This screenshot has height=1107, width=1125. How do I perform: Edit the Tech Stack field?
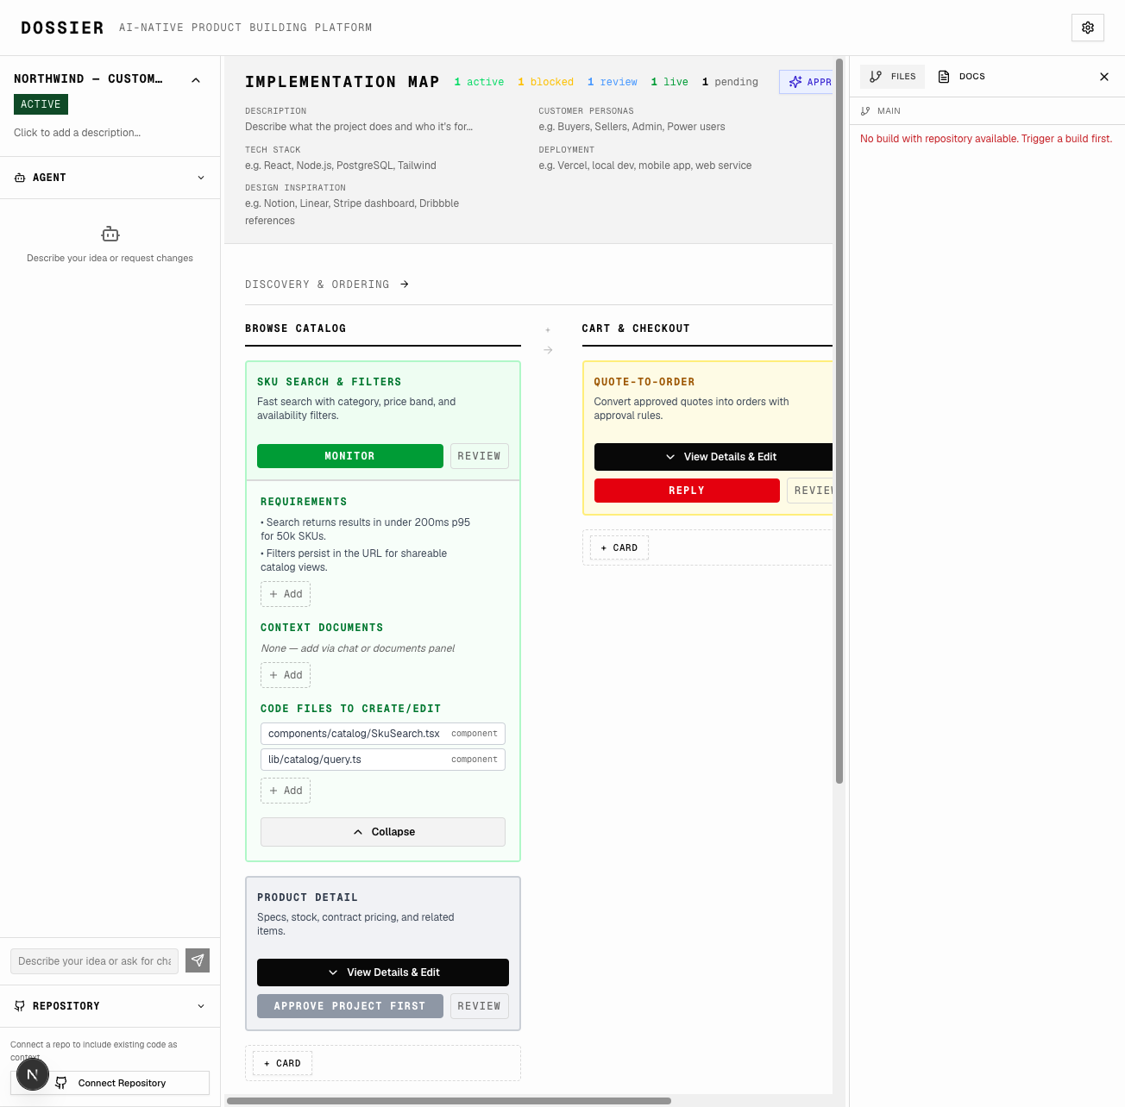pos(341,166)
